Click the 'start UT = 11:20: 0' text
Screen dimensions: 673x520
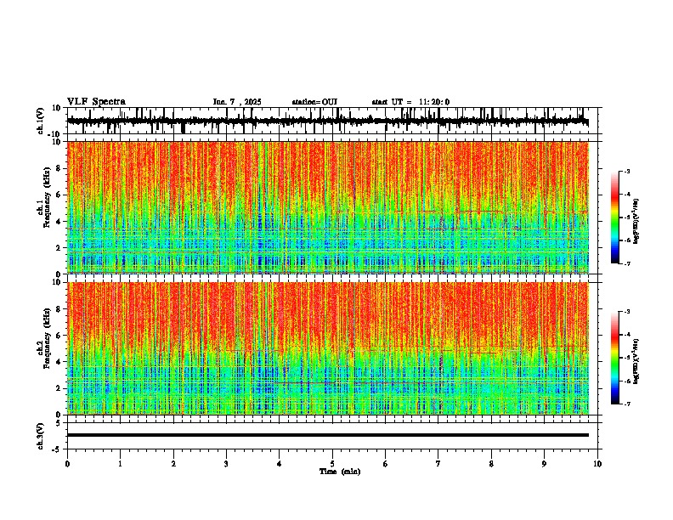click(410, 102)
